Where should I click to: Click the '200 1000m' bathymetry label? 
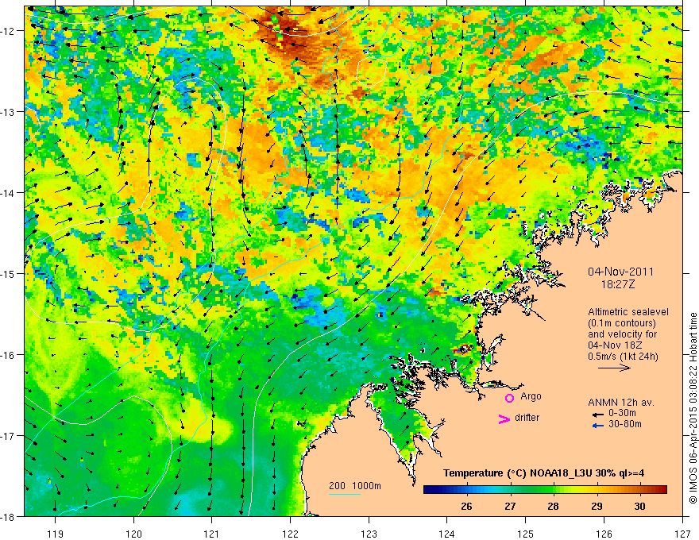[355, 486]
